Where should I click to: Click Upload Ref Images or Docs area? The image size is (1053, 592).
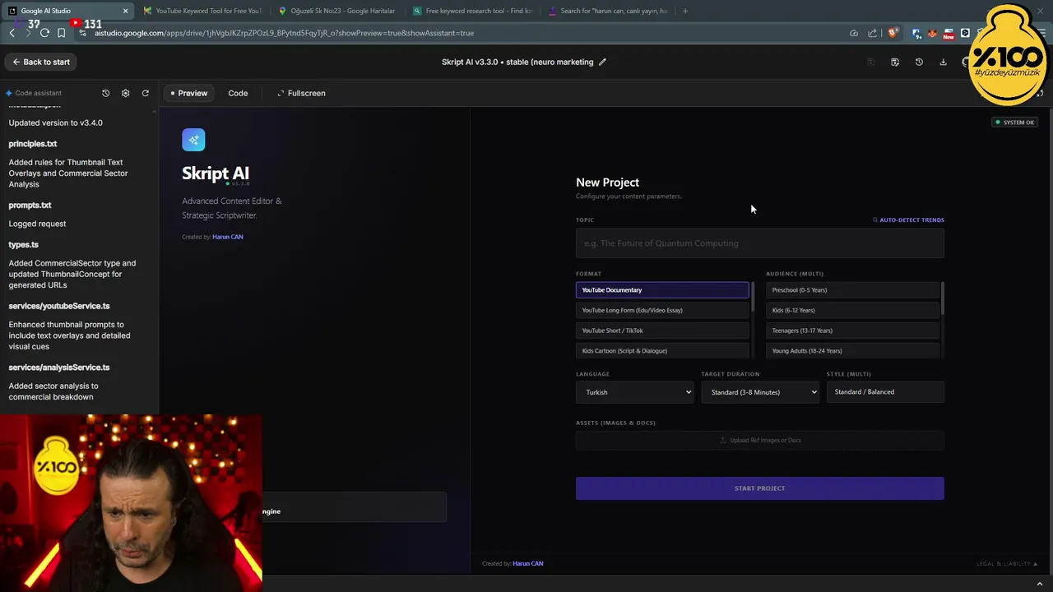click(760, 440)
